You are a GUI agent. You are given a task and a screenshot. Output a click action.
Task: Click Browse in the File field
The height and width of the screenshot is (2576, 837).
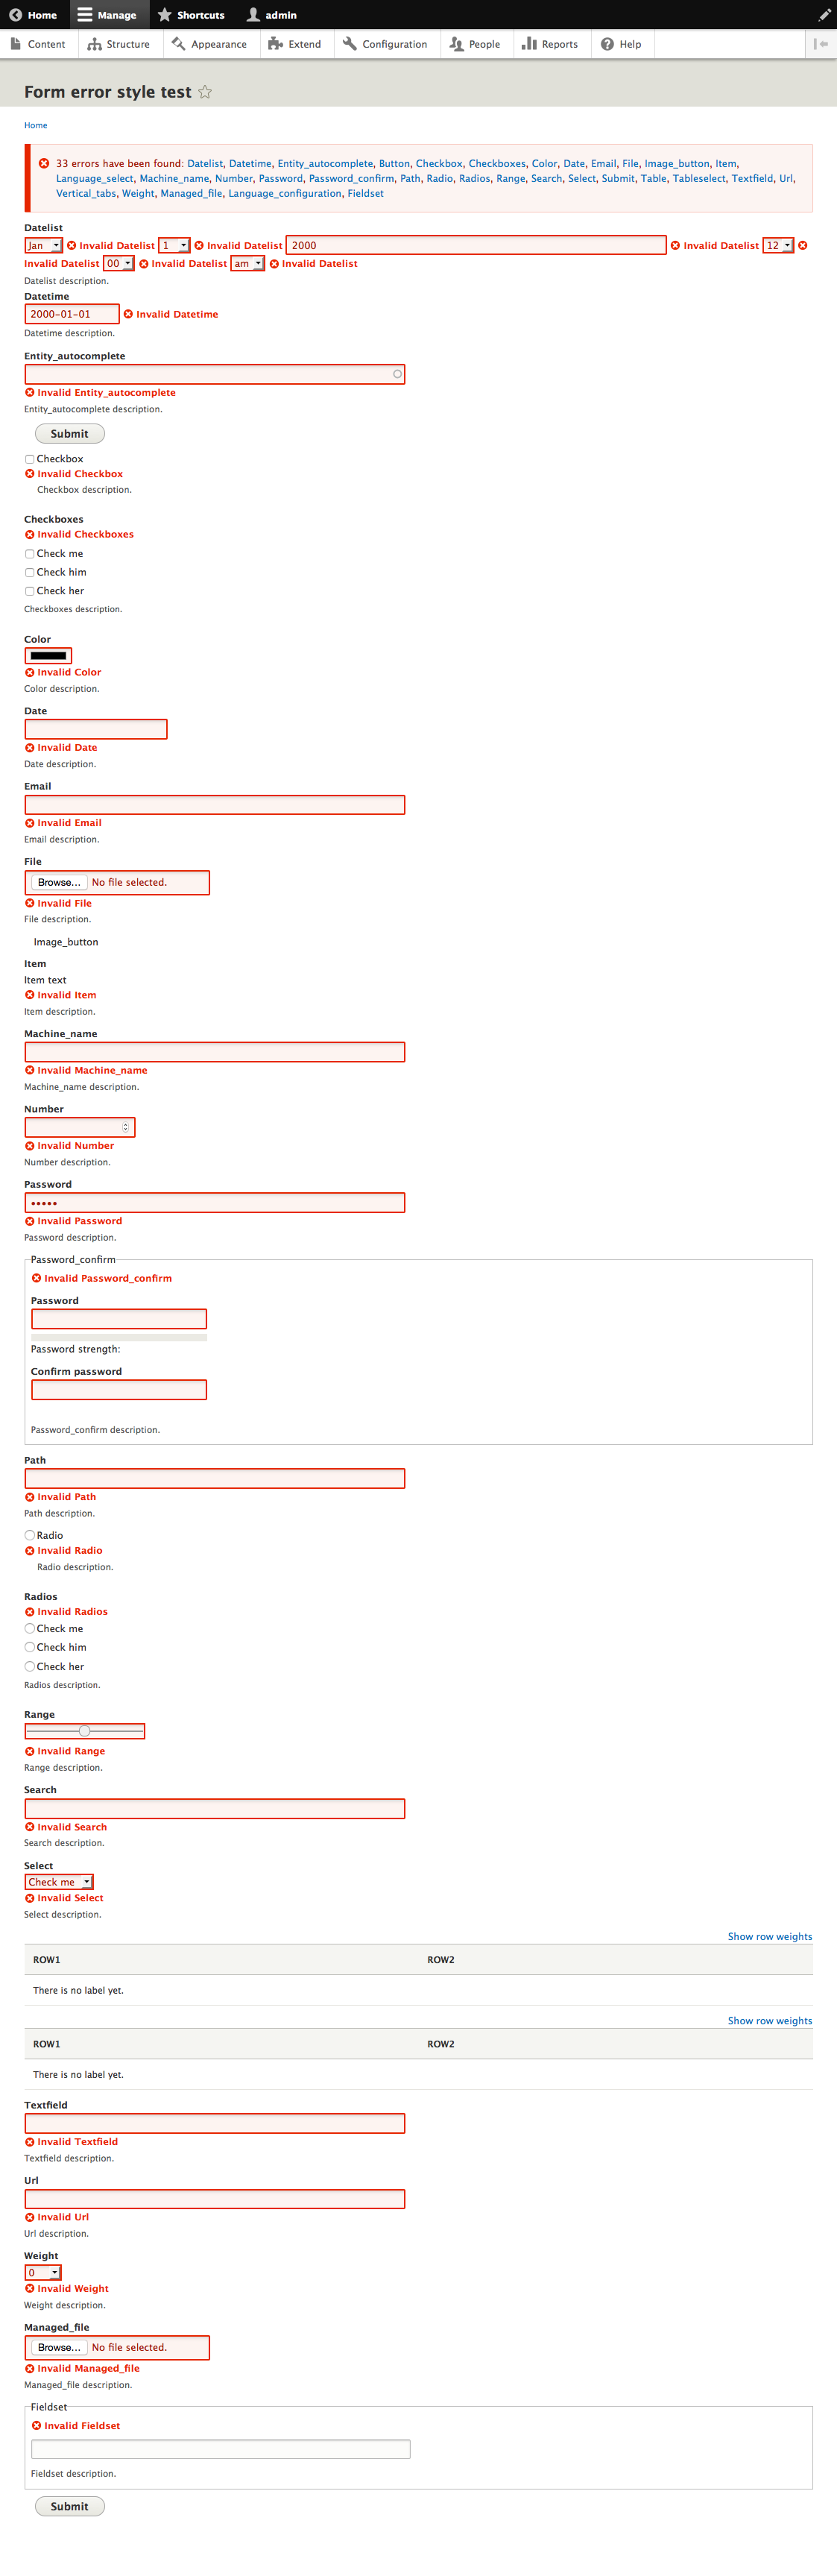click(57, 882)
